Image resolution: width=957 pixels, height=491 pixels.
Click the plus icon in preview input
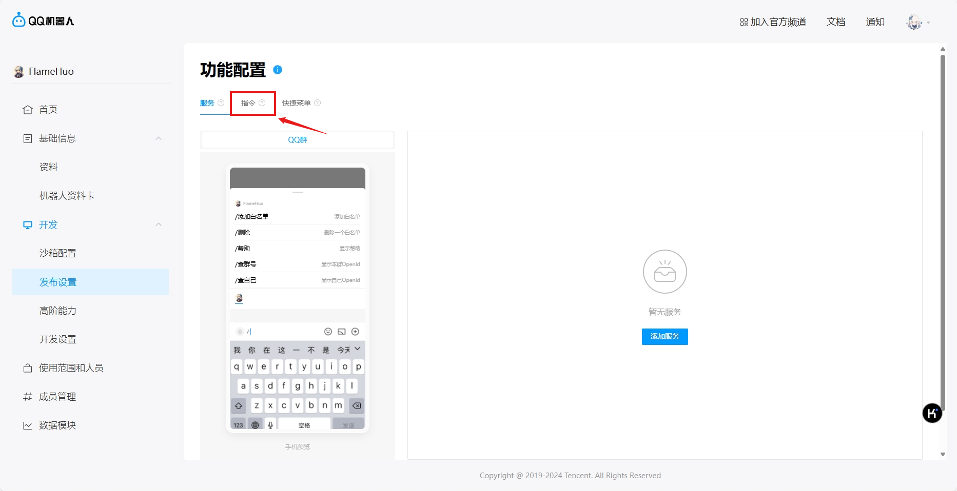point(355,332)
